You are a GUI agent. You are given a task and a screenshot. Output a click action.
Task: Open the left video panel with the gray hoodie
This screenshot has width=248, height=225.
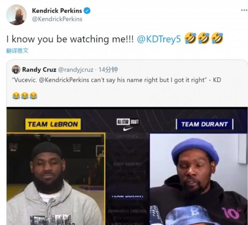[56, 179]
